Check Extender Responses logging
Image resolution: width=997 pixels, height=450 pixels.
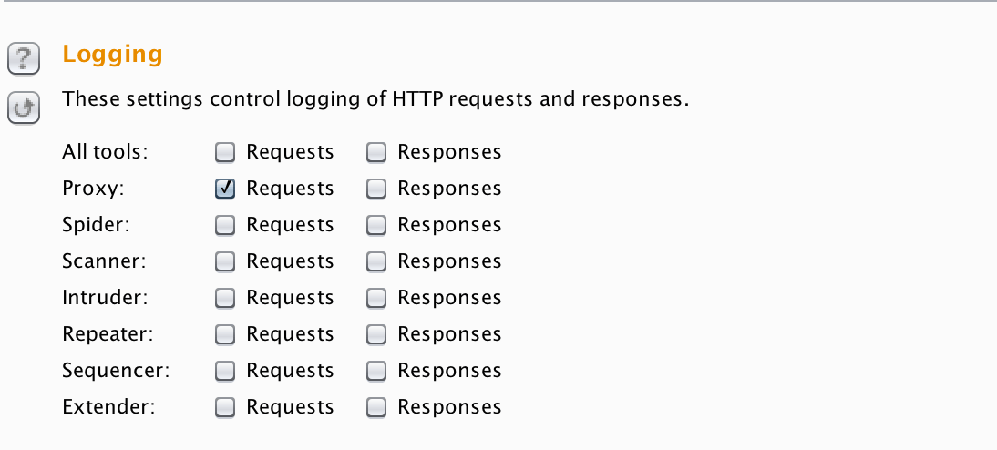[375, 407]
